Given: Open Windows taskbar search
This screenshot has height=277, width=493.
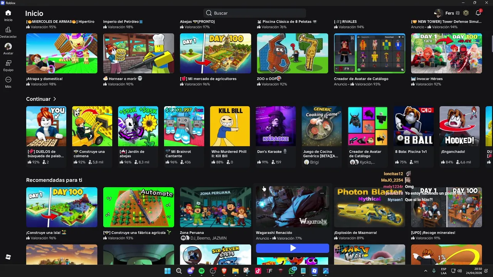Looking at the screenshot, I should pos(179,271).
